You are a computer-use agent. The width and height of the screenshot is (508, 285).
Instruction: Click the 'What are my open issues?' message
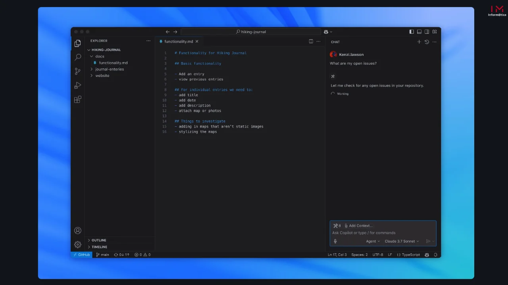353,63
